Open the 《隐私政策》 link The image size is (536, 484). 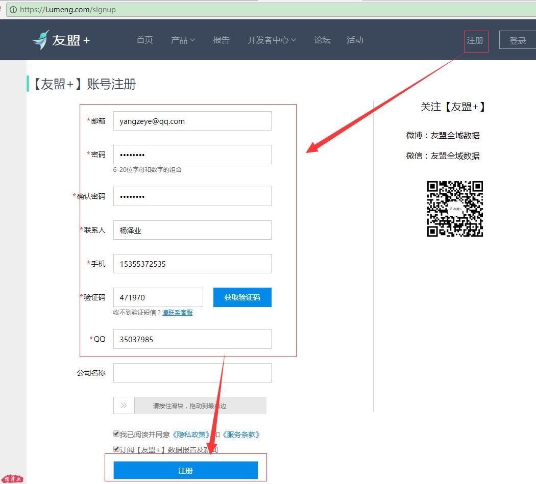pos(191,435)
